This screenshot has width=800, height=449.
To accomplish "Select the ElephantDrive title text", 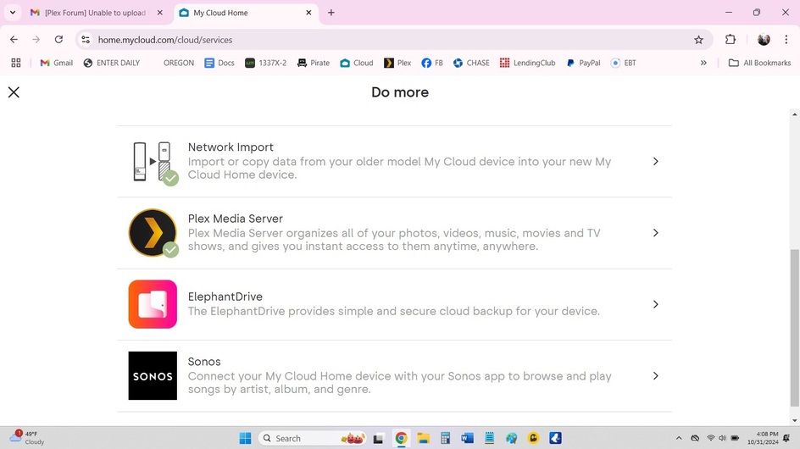I will click(x=225, y=297).
